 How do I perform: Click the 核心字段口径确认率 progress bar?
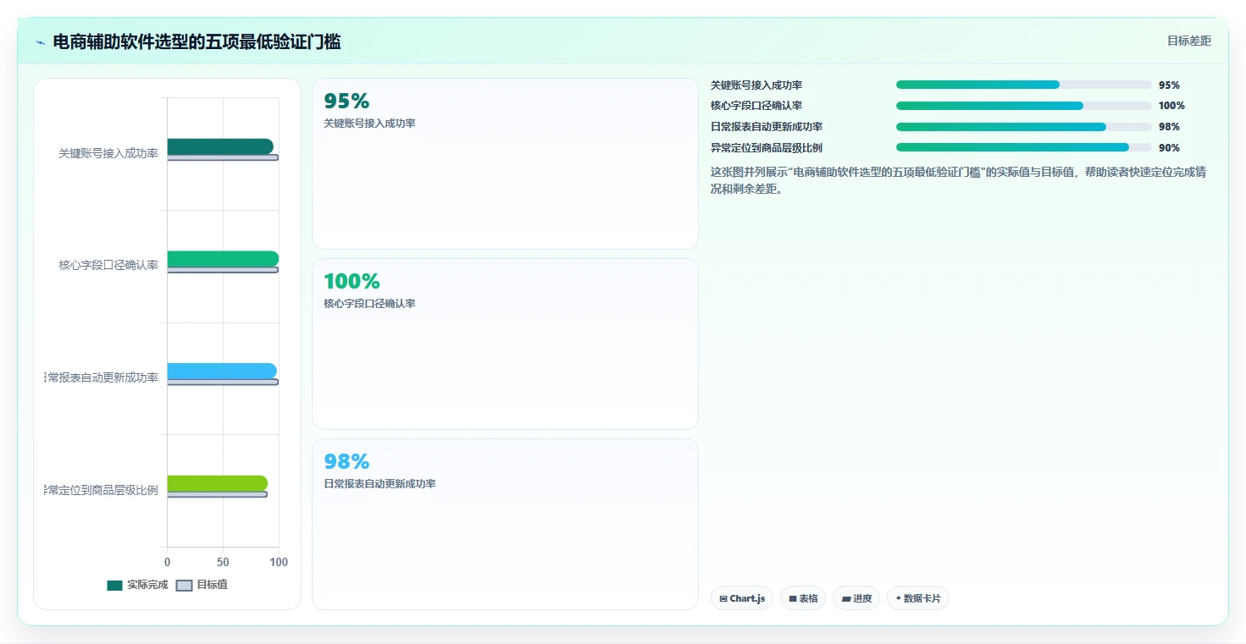pos(1024,106)
